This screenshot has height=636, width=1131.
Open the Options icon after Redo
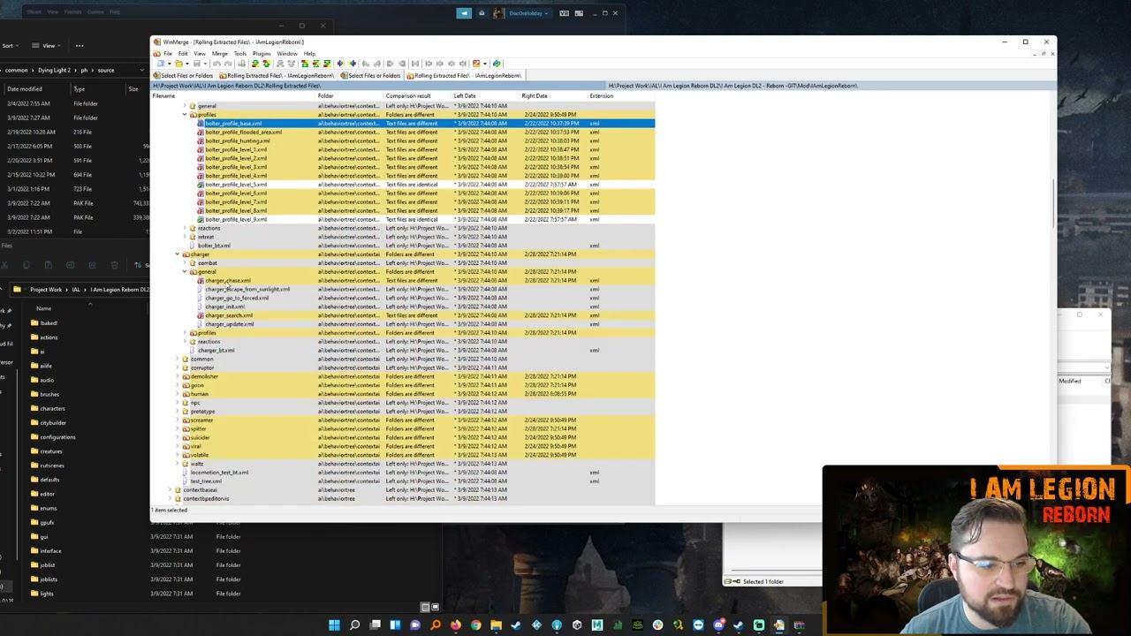240,64
